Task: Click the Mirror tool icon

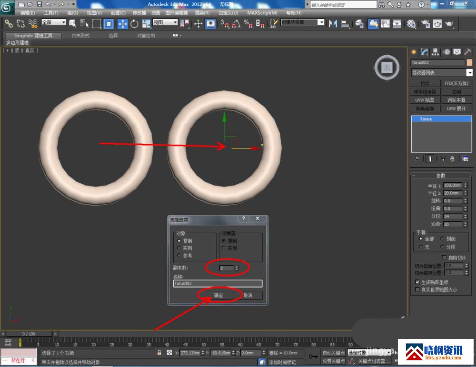Action: pyautogui.click(x=333, y=23)
